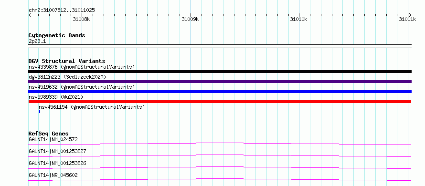Click the GALNT14|NM_001253826 gene label
The height and width of the screenshot is (186, 425).
coord(57,163)
